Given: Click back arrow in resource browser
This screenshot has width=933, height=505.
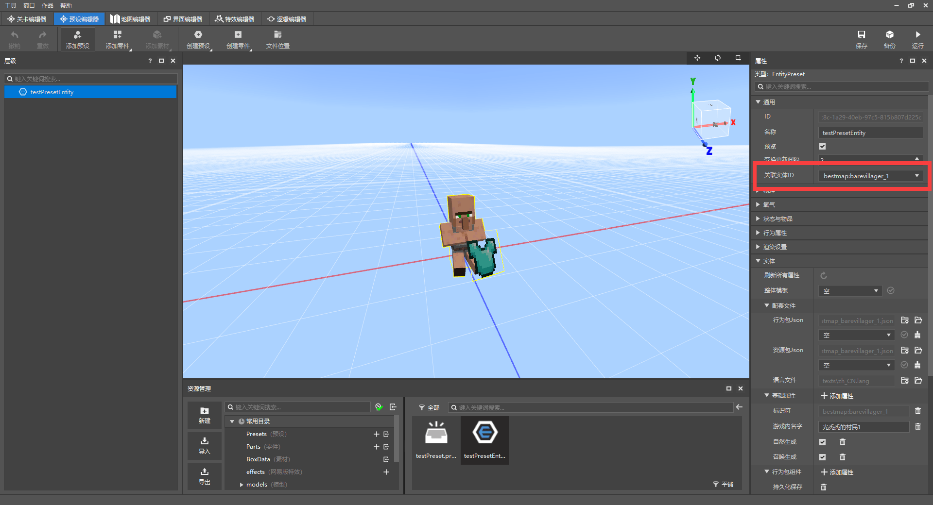Looking at the screenshot, I should (x=739, y=407).
